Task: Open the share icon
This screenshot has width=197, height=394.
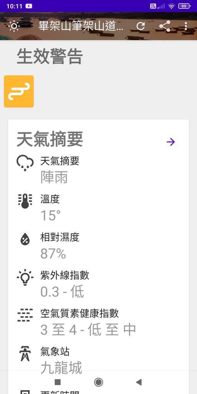Action: click(x=165, y=26)
